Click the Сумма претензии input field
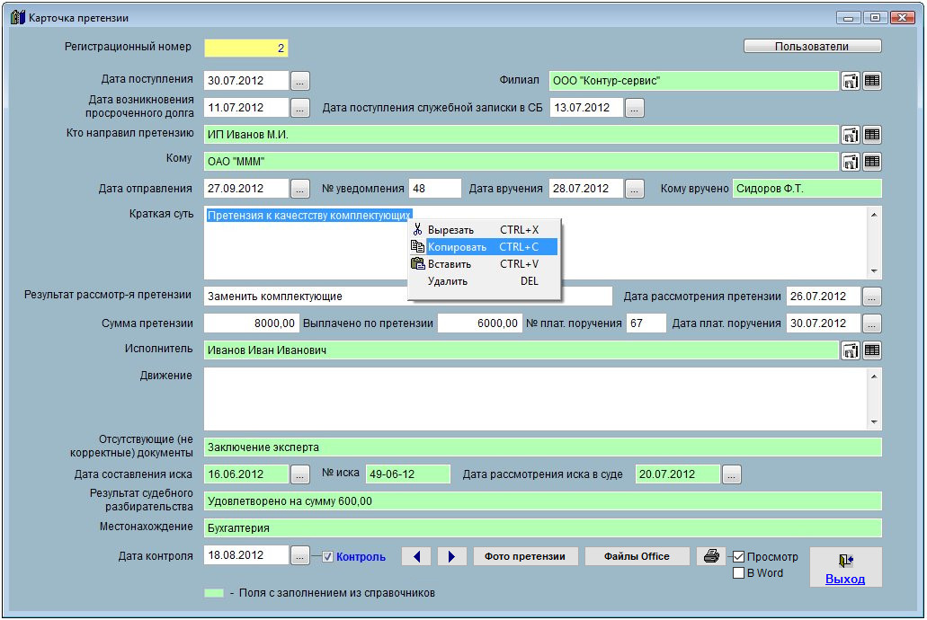The image size is (927, 620). (x=252, y=323)
